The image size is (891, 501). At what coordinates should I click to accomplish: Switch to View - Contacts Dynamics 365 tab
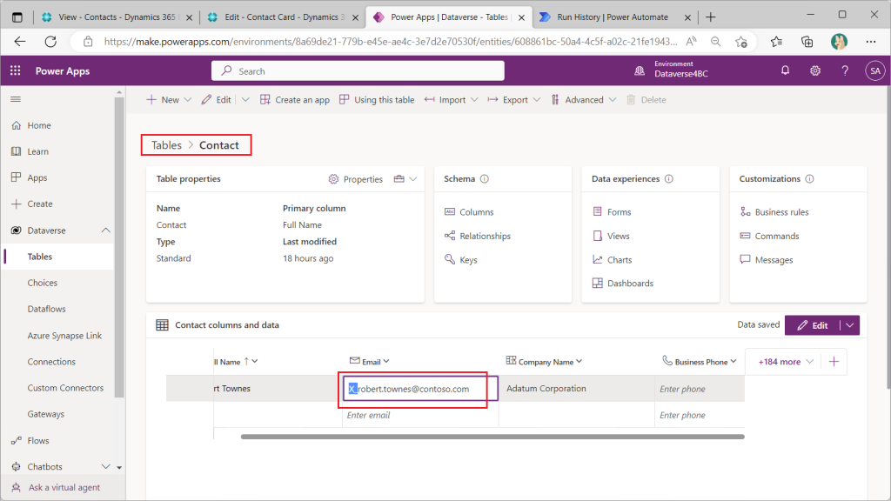pyautogui.click(x=117, y=17)
